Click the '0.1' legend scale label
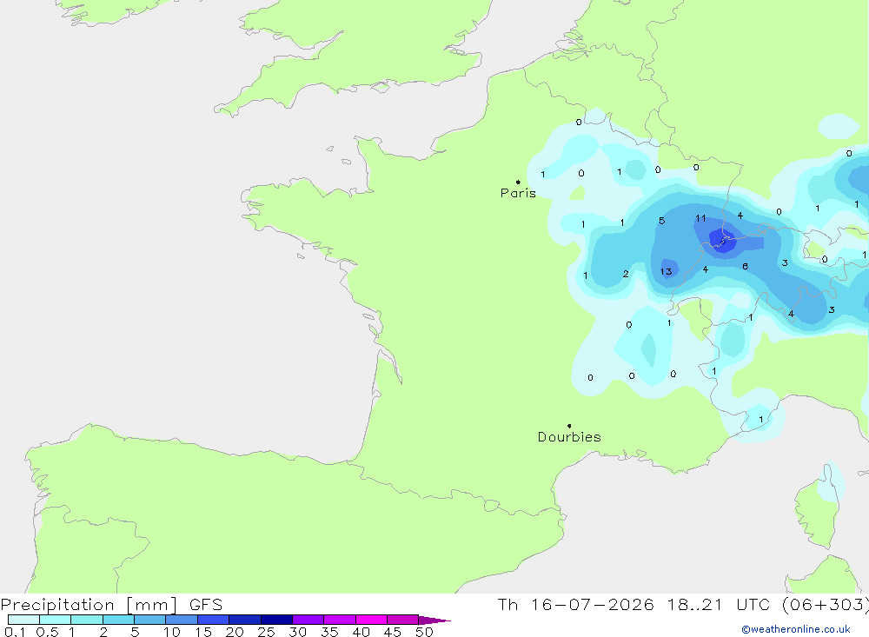 15,632
